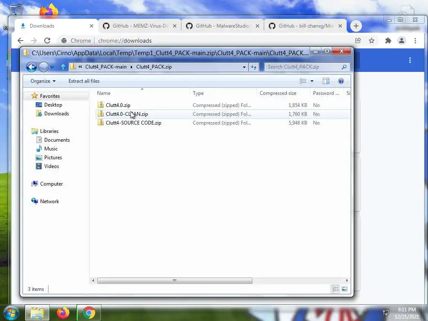Open Pictures library
This screenshot has height=321, width=428.
[53, 158]
